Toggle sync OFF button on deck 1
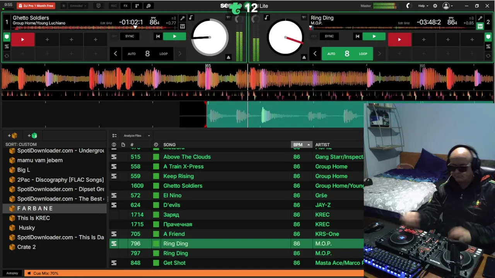 pos(114,36)
